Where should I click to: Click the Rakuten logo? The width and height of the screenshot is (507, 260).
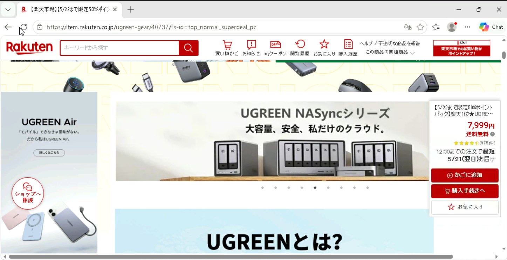[x=29, y=48]
